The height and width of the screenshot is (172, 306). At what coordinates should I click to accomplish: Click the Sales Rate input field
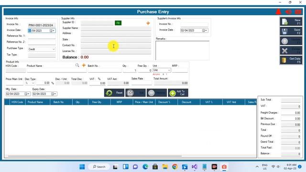point(142,83)
